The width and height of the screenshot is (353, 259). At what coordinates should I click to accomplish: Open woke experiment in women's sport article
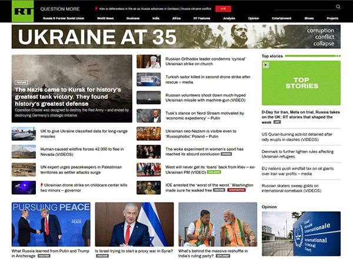[204, 151]
